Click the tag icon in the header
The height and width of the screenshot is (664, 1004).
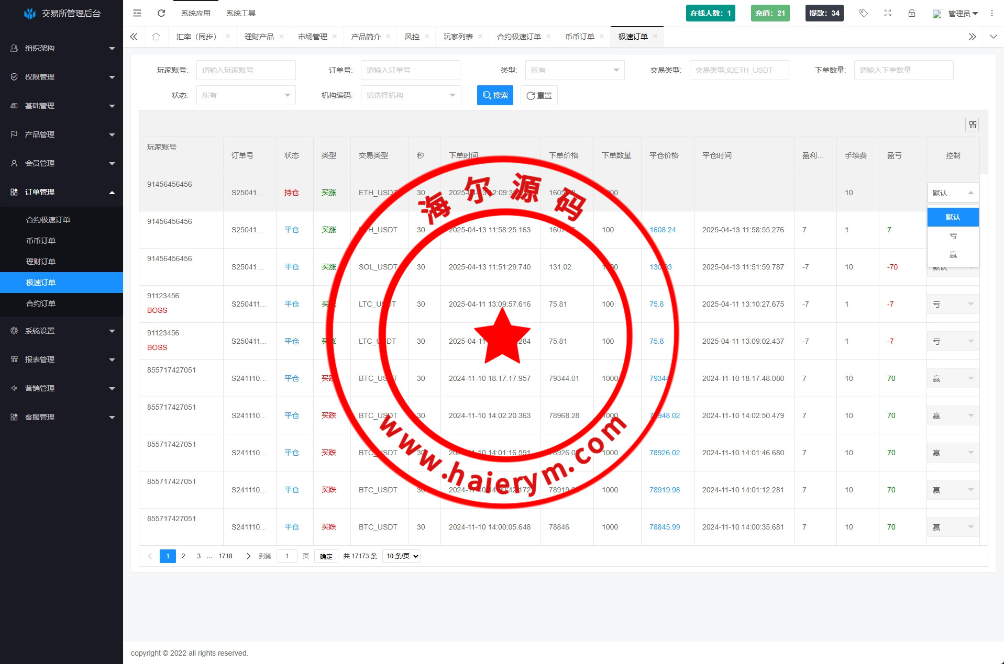click(x=864, y=13)
